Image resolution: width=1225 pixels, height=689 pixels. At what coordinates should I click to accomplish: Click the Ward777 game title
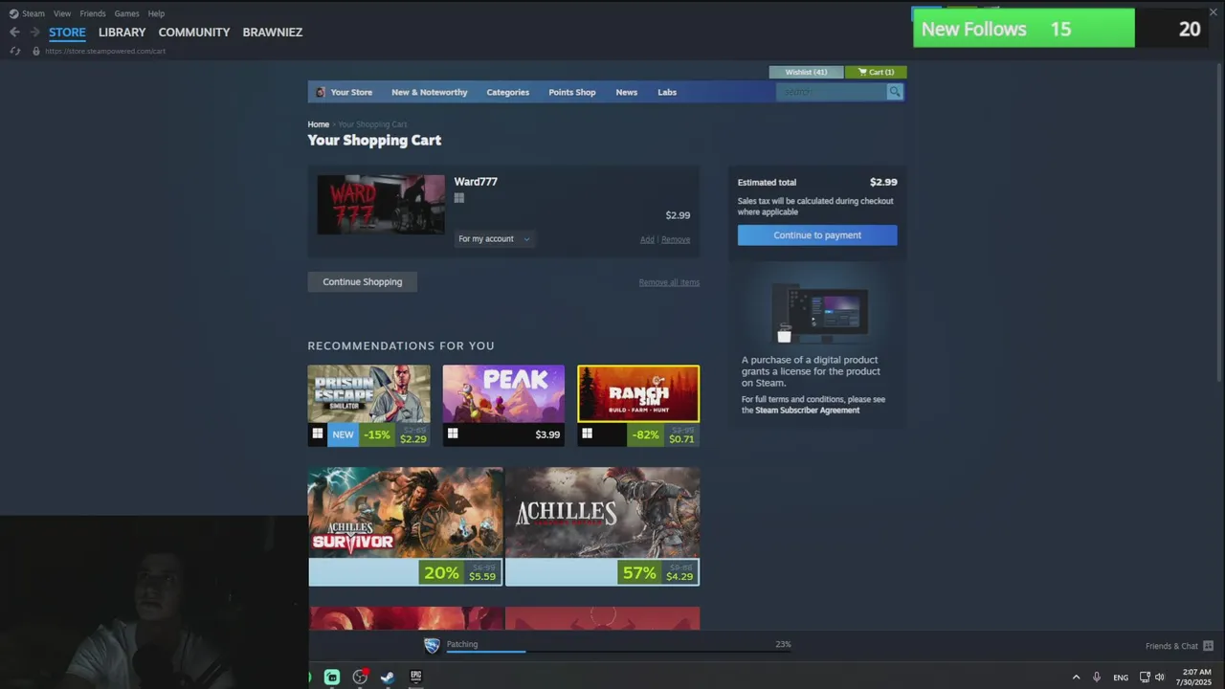(476, 182)
